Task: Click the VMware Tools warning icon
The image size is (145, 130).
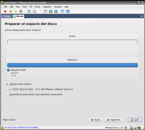Action: point(2,127)
